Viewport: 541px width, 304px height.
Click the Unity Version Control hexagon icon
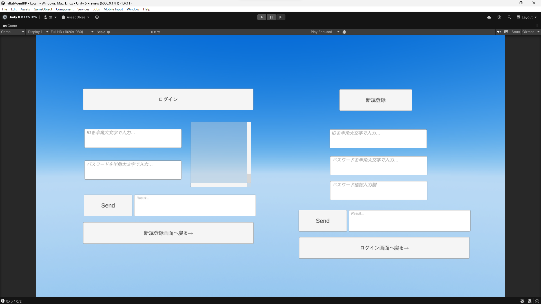(97, 17)
